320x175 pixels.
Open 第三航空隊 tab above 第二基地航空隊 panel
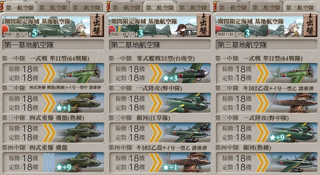click(x=193, y=8)
